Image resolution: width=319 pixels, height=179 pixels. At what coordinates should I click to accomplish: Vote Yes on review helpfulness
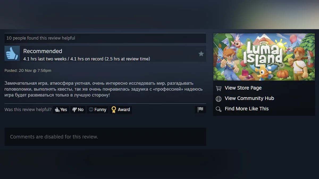61,110
